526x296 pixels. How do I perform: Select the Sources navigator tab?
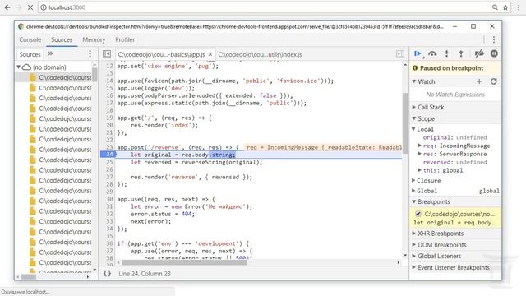(30, 54)
